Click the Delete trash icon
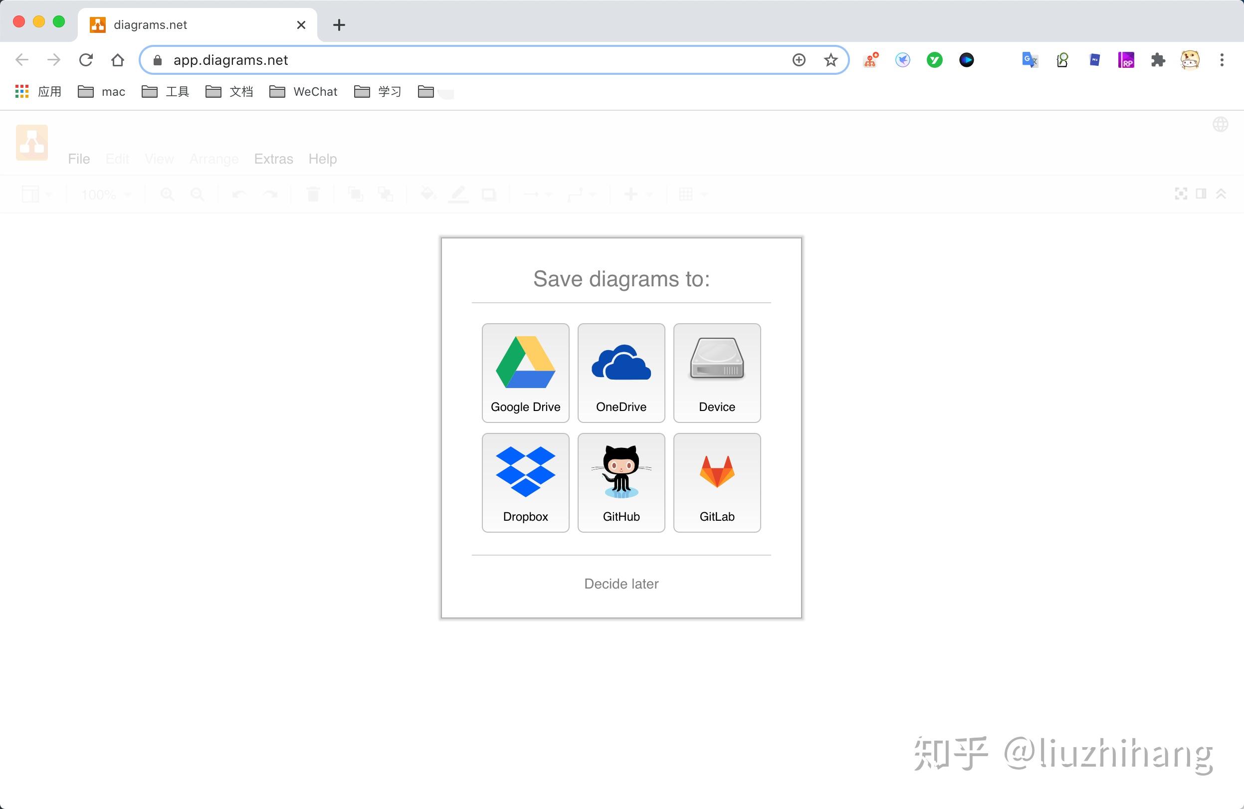 (x=313, y=194)
